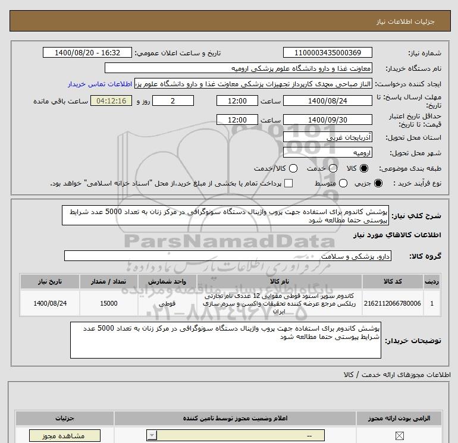Select the کالا radio button
The width and height of the screenshot is (458, 443).
(365, 168)
